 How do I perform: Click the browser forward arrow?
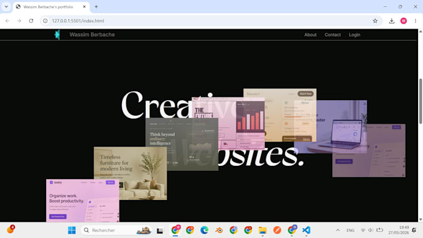tap(19, 21)
